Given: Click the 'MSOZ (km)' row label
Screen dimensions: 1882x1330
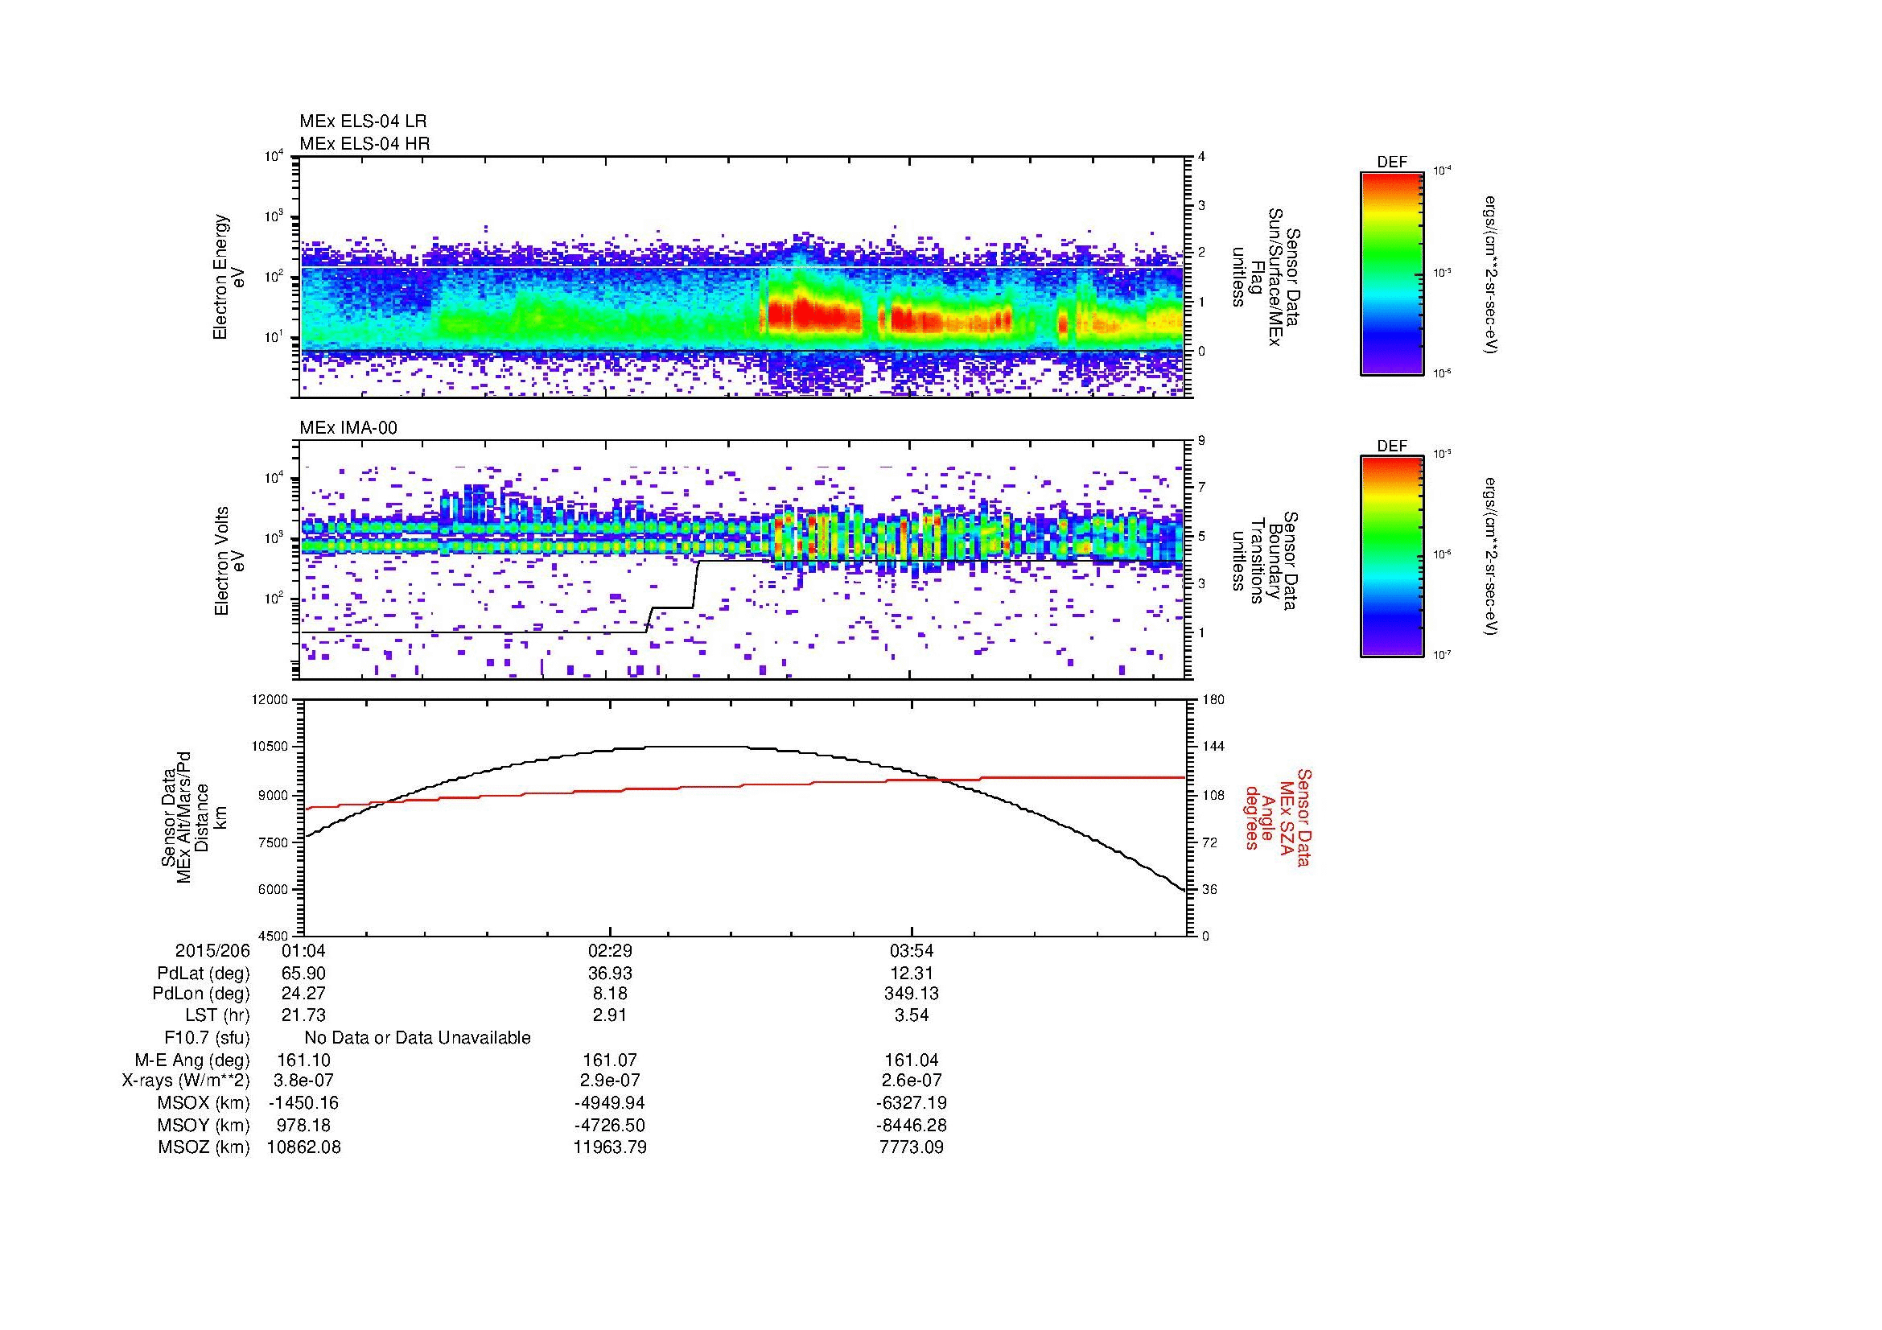Looking at the screenshot, I should [204, 1147].
